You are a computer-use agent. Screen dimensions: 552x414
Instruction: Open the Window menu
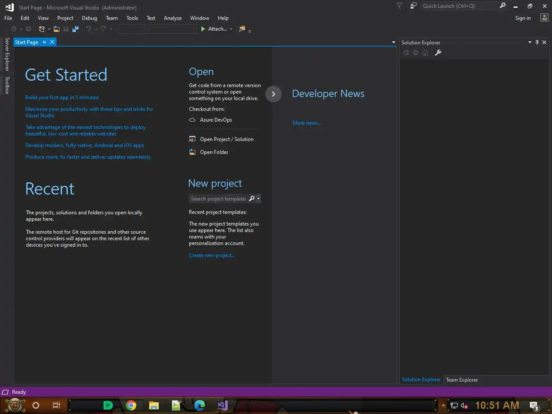(200, 18)
